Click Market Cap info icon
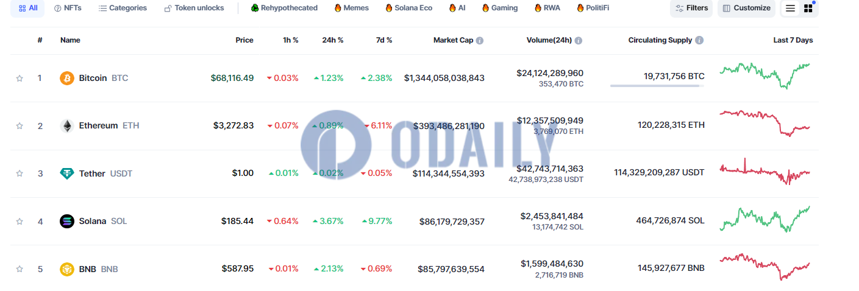The image size is (859, 291). coord(480,40)
